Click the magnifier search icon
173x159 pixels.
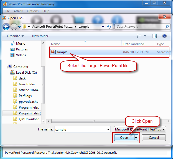(167, 27)
